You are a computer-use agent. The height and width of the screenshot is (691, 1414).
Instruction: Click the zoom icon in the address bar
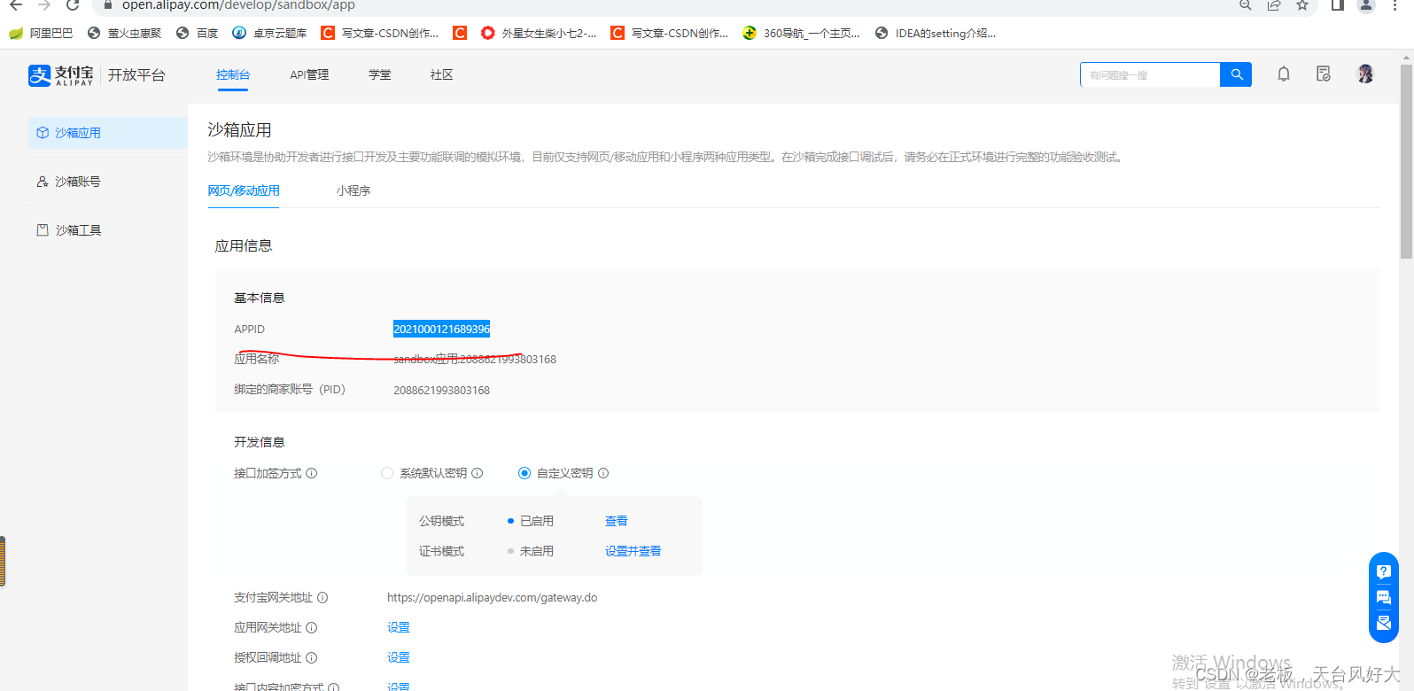[x=1246, y=5]
